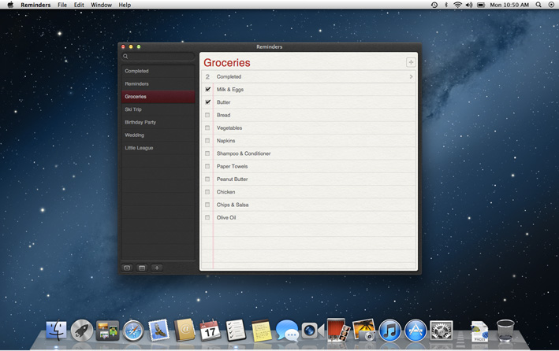Open the App Store in the Dock
Image resolution: width=559 pixels, height=351 pixels.
click(416, 331)
